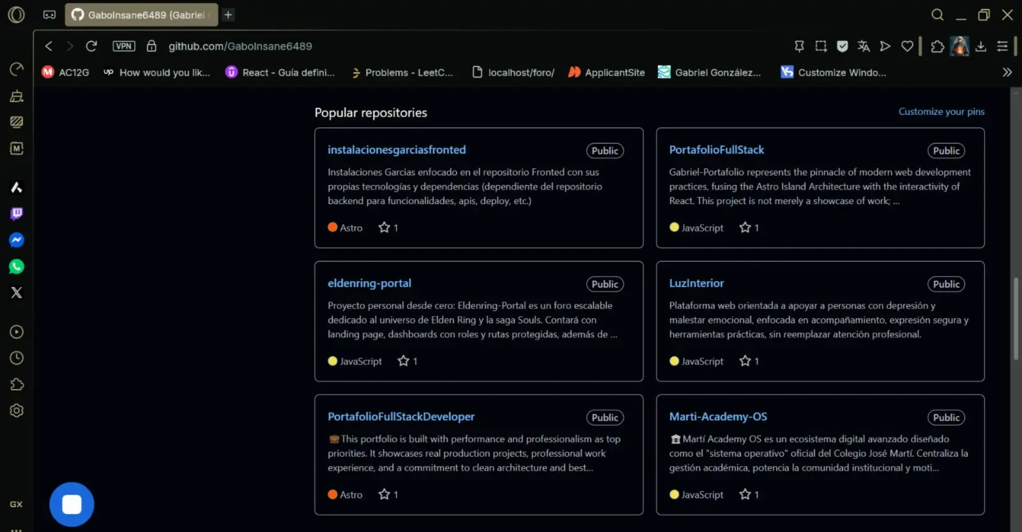This screenshot has height=532, width=1022.
Task: Open History clock in the sidebar
Action: (17, 358)
